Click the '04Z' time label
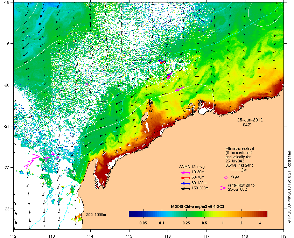294x238 pixels. 247,125
